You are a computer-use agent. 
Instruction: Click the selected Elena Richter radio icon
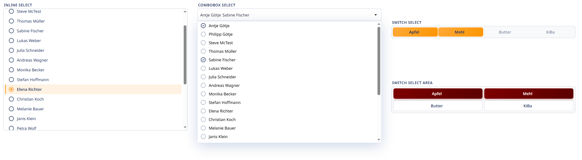11,89
